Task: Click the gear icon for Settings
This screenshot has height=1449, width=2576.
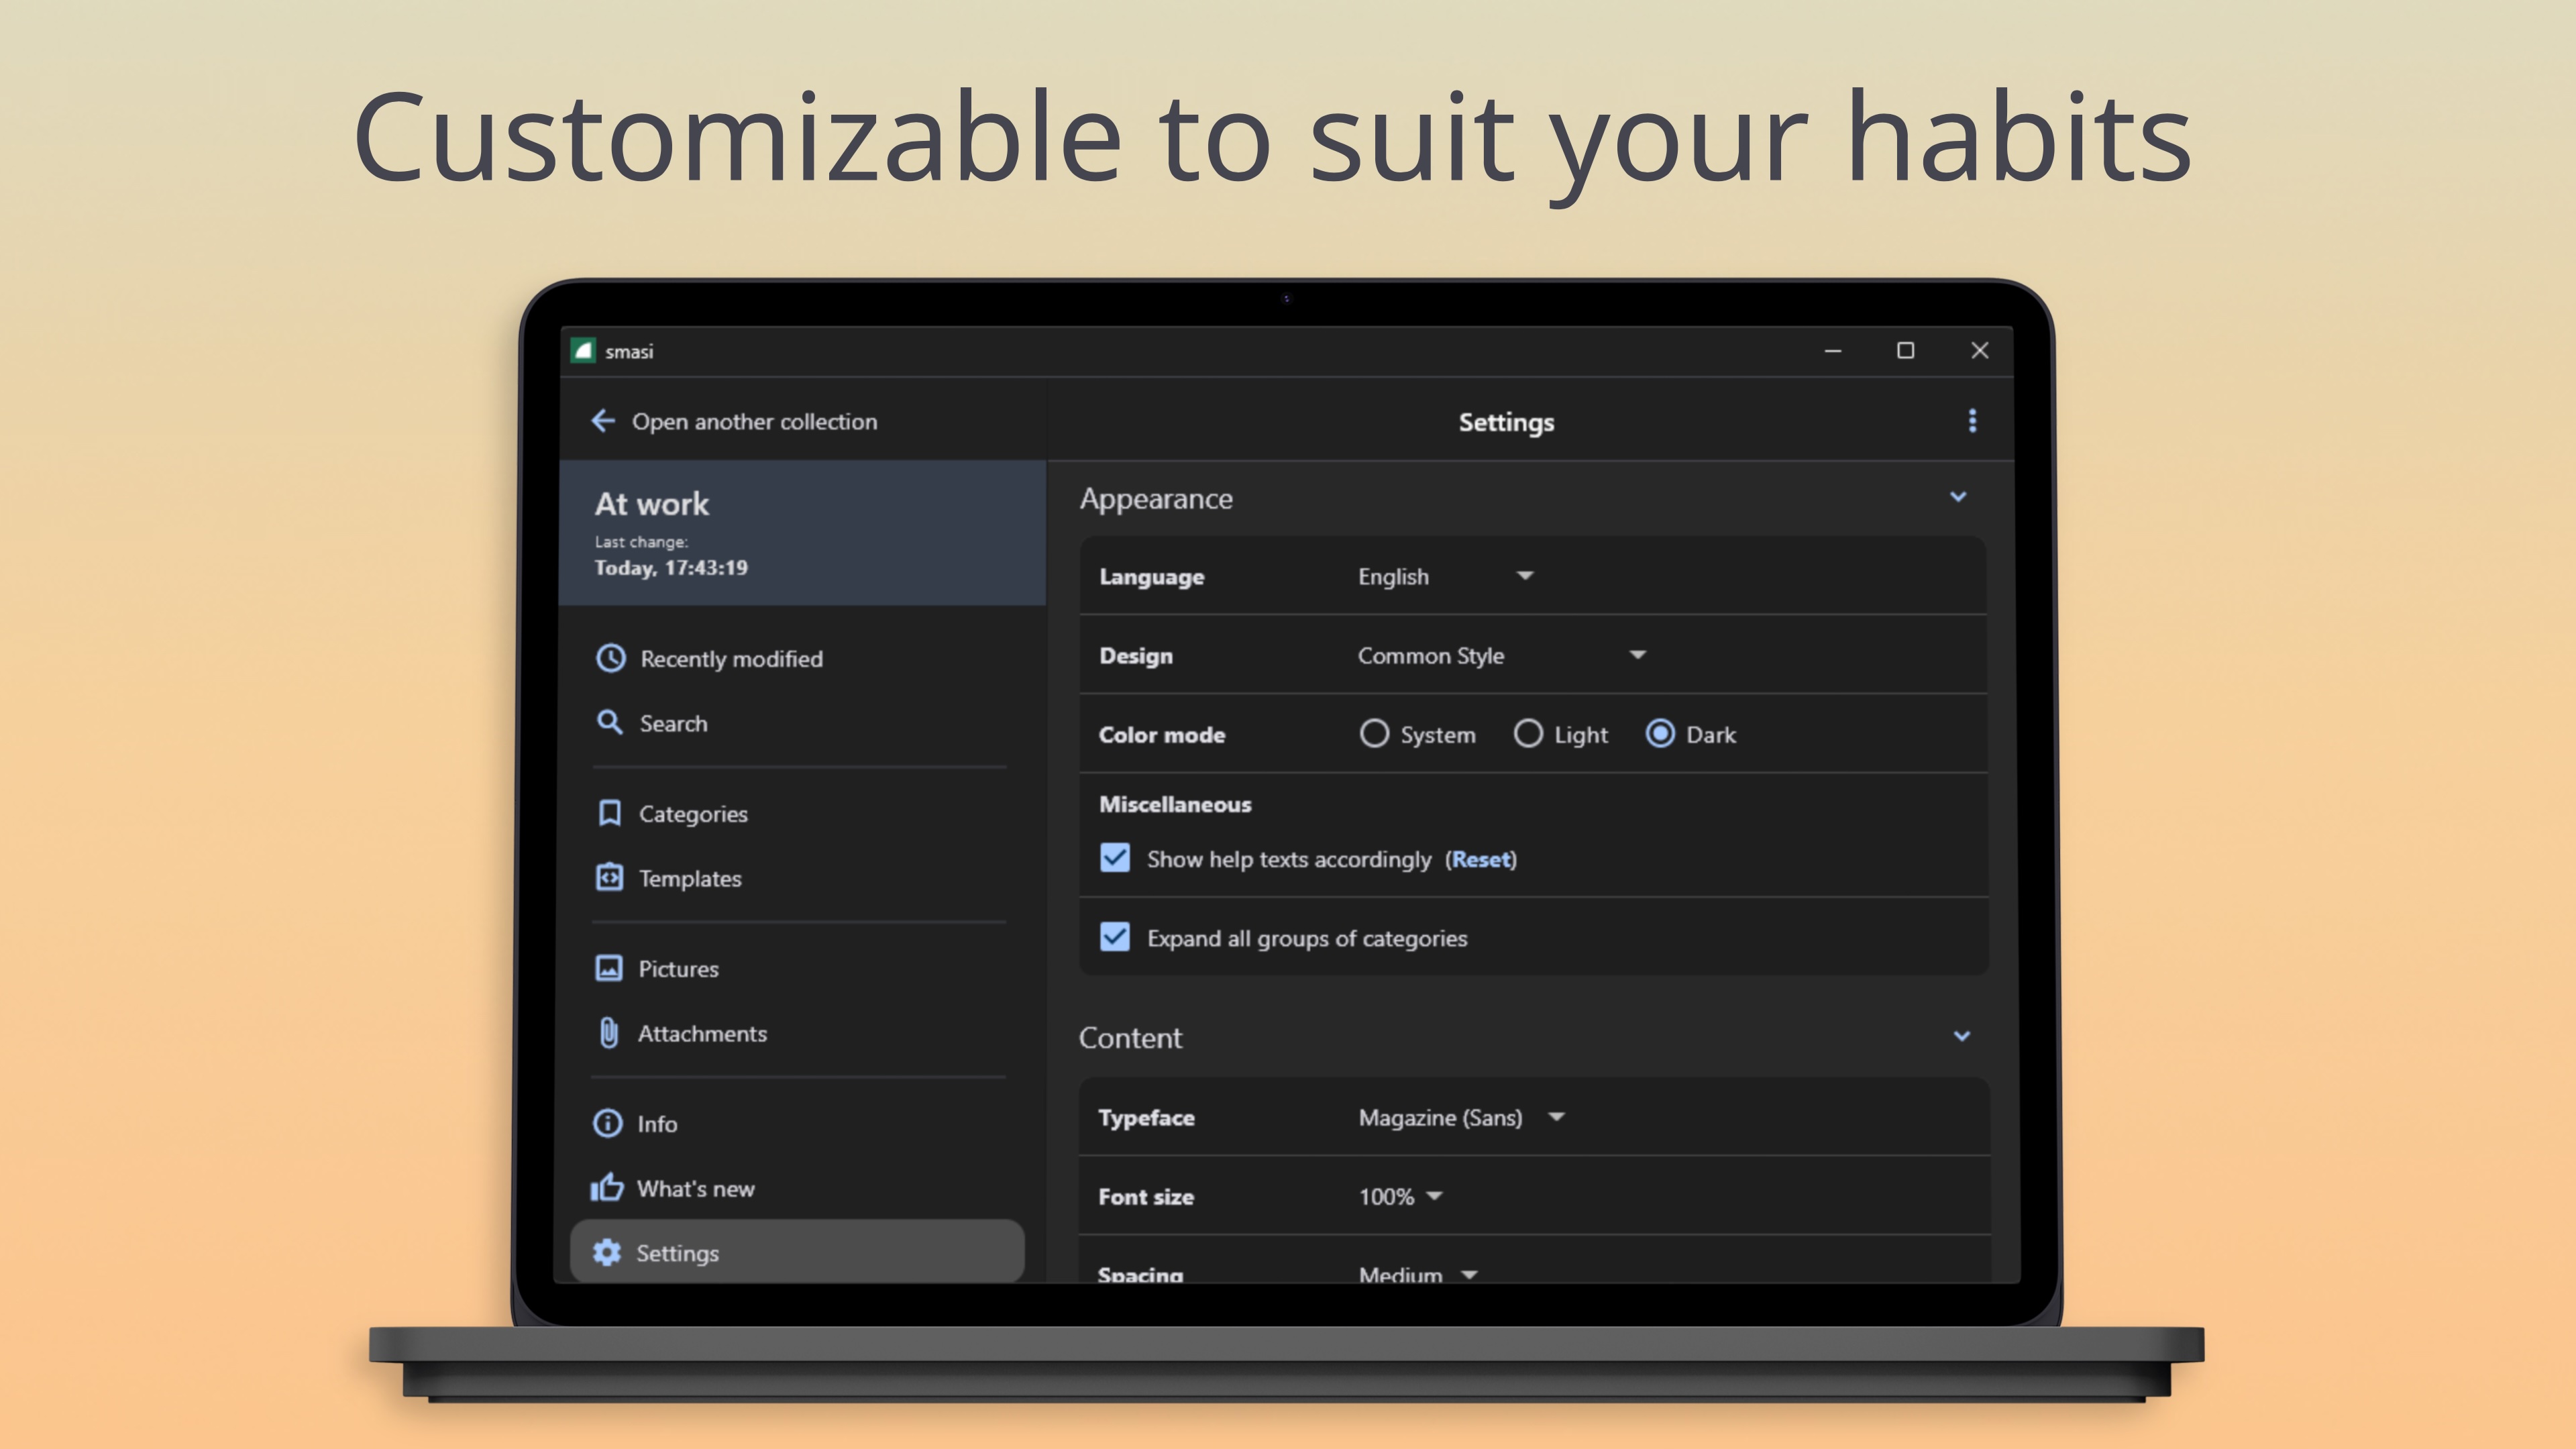Action: (x=606, y=1252)
